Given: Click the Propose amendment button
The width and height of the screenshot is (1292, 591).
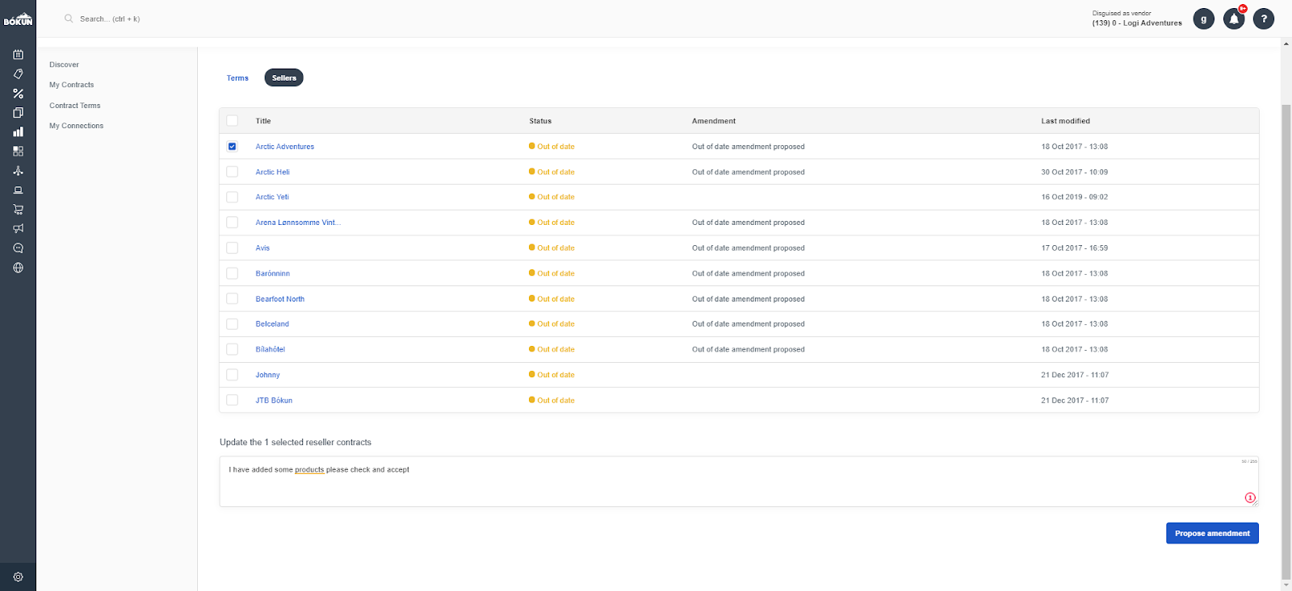Looking at the screenshot, I should click(1212, 534).
